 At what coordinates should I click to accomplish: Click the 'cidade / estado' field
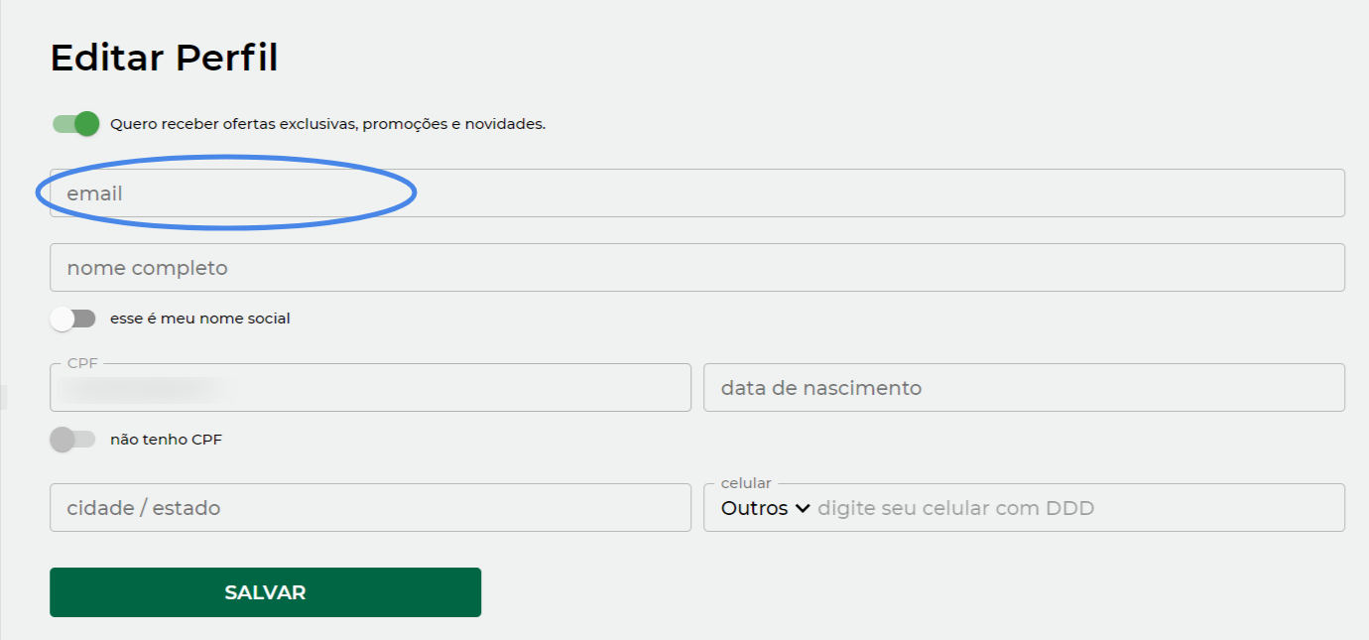[x=369, y=508]
